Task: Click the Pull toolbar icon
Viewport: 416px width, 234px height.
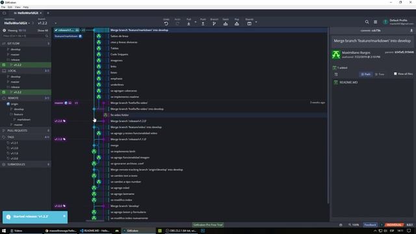Action: coord(188,23)
